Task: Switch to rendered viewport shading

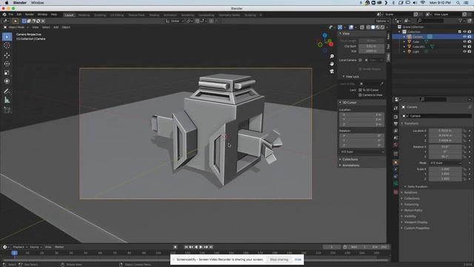Action: coord(382,27)
